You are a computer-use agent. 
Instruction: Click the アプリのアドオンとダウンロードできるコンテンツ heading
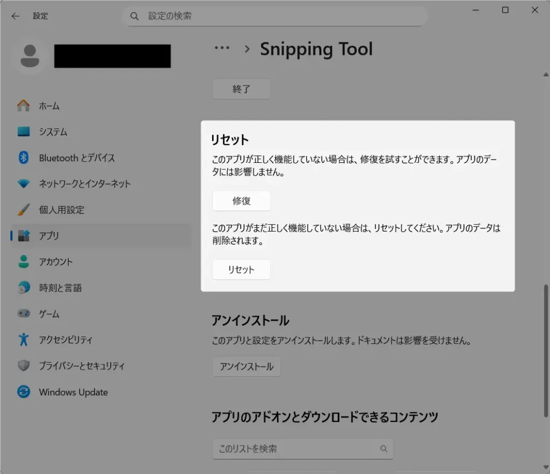pos(325,417)
